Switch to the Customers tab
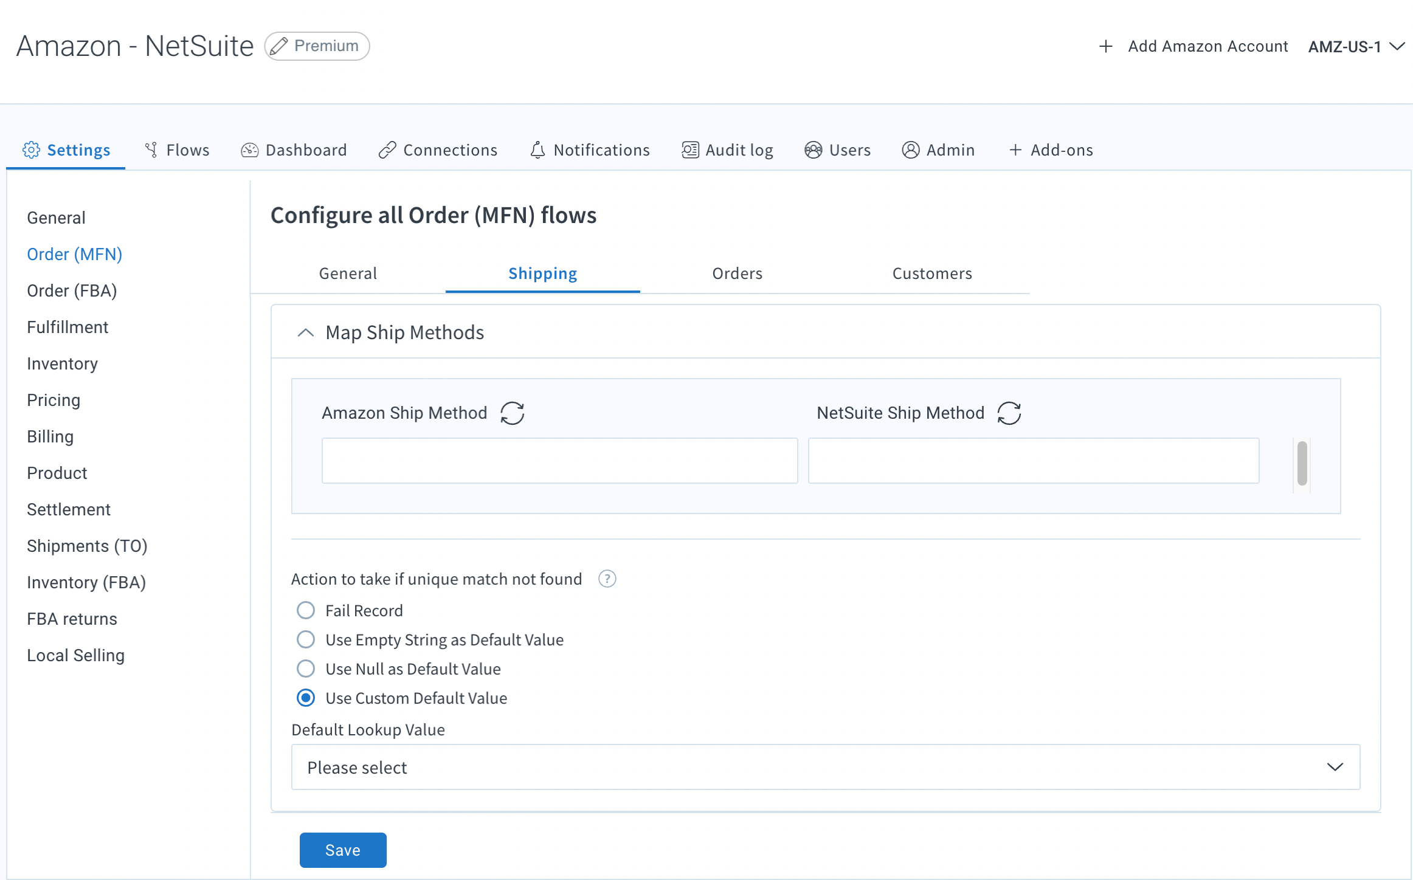This screenshot has width=1413, height=880. coord(931,272)
